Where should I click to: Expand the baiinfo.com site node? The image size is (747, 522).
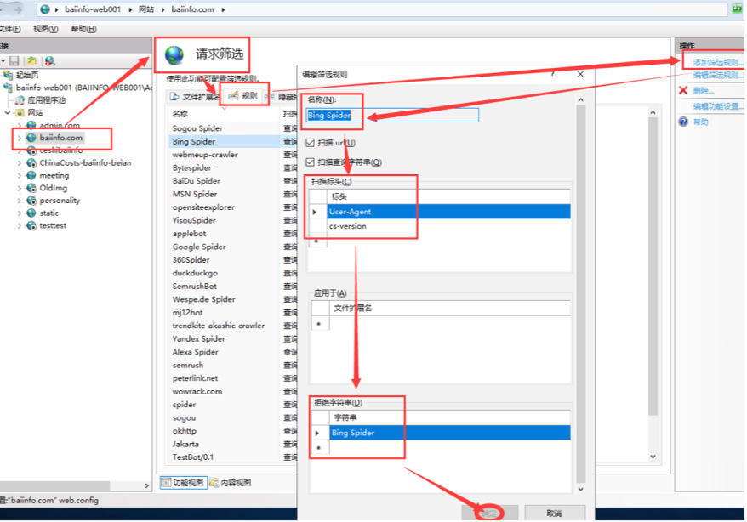tap(20, 138)
